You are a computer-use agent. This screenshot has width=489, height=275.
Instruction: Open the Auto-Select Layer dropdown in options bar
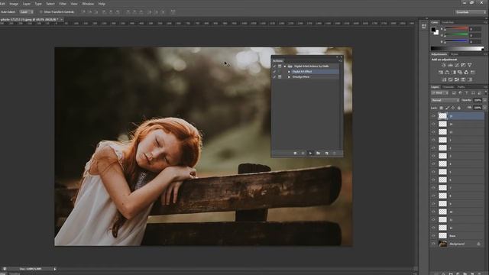26,12
